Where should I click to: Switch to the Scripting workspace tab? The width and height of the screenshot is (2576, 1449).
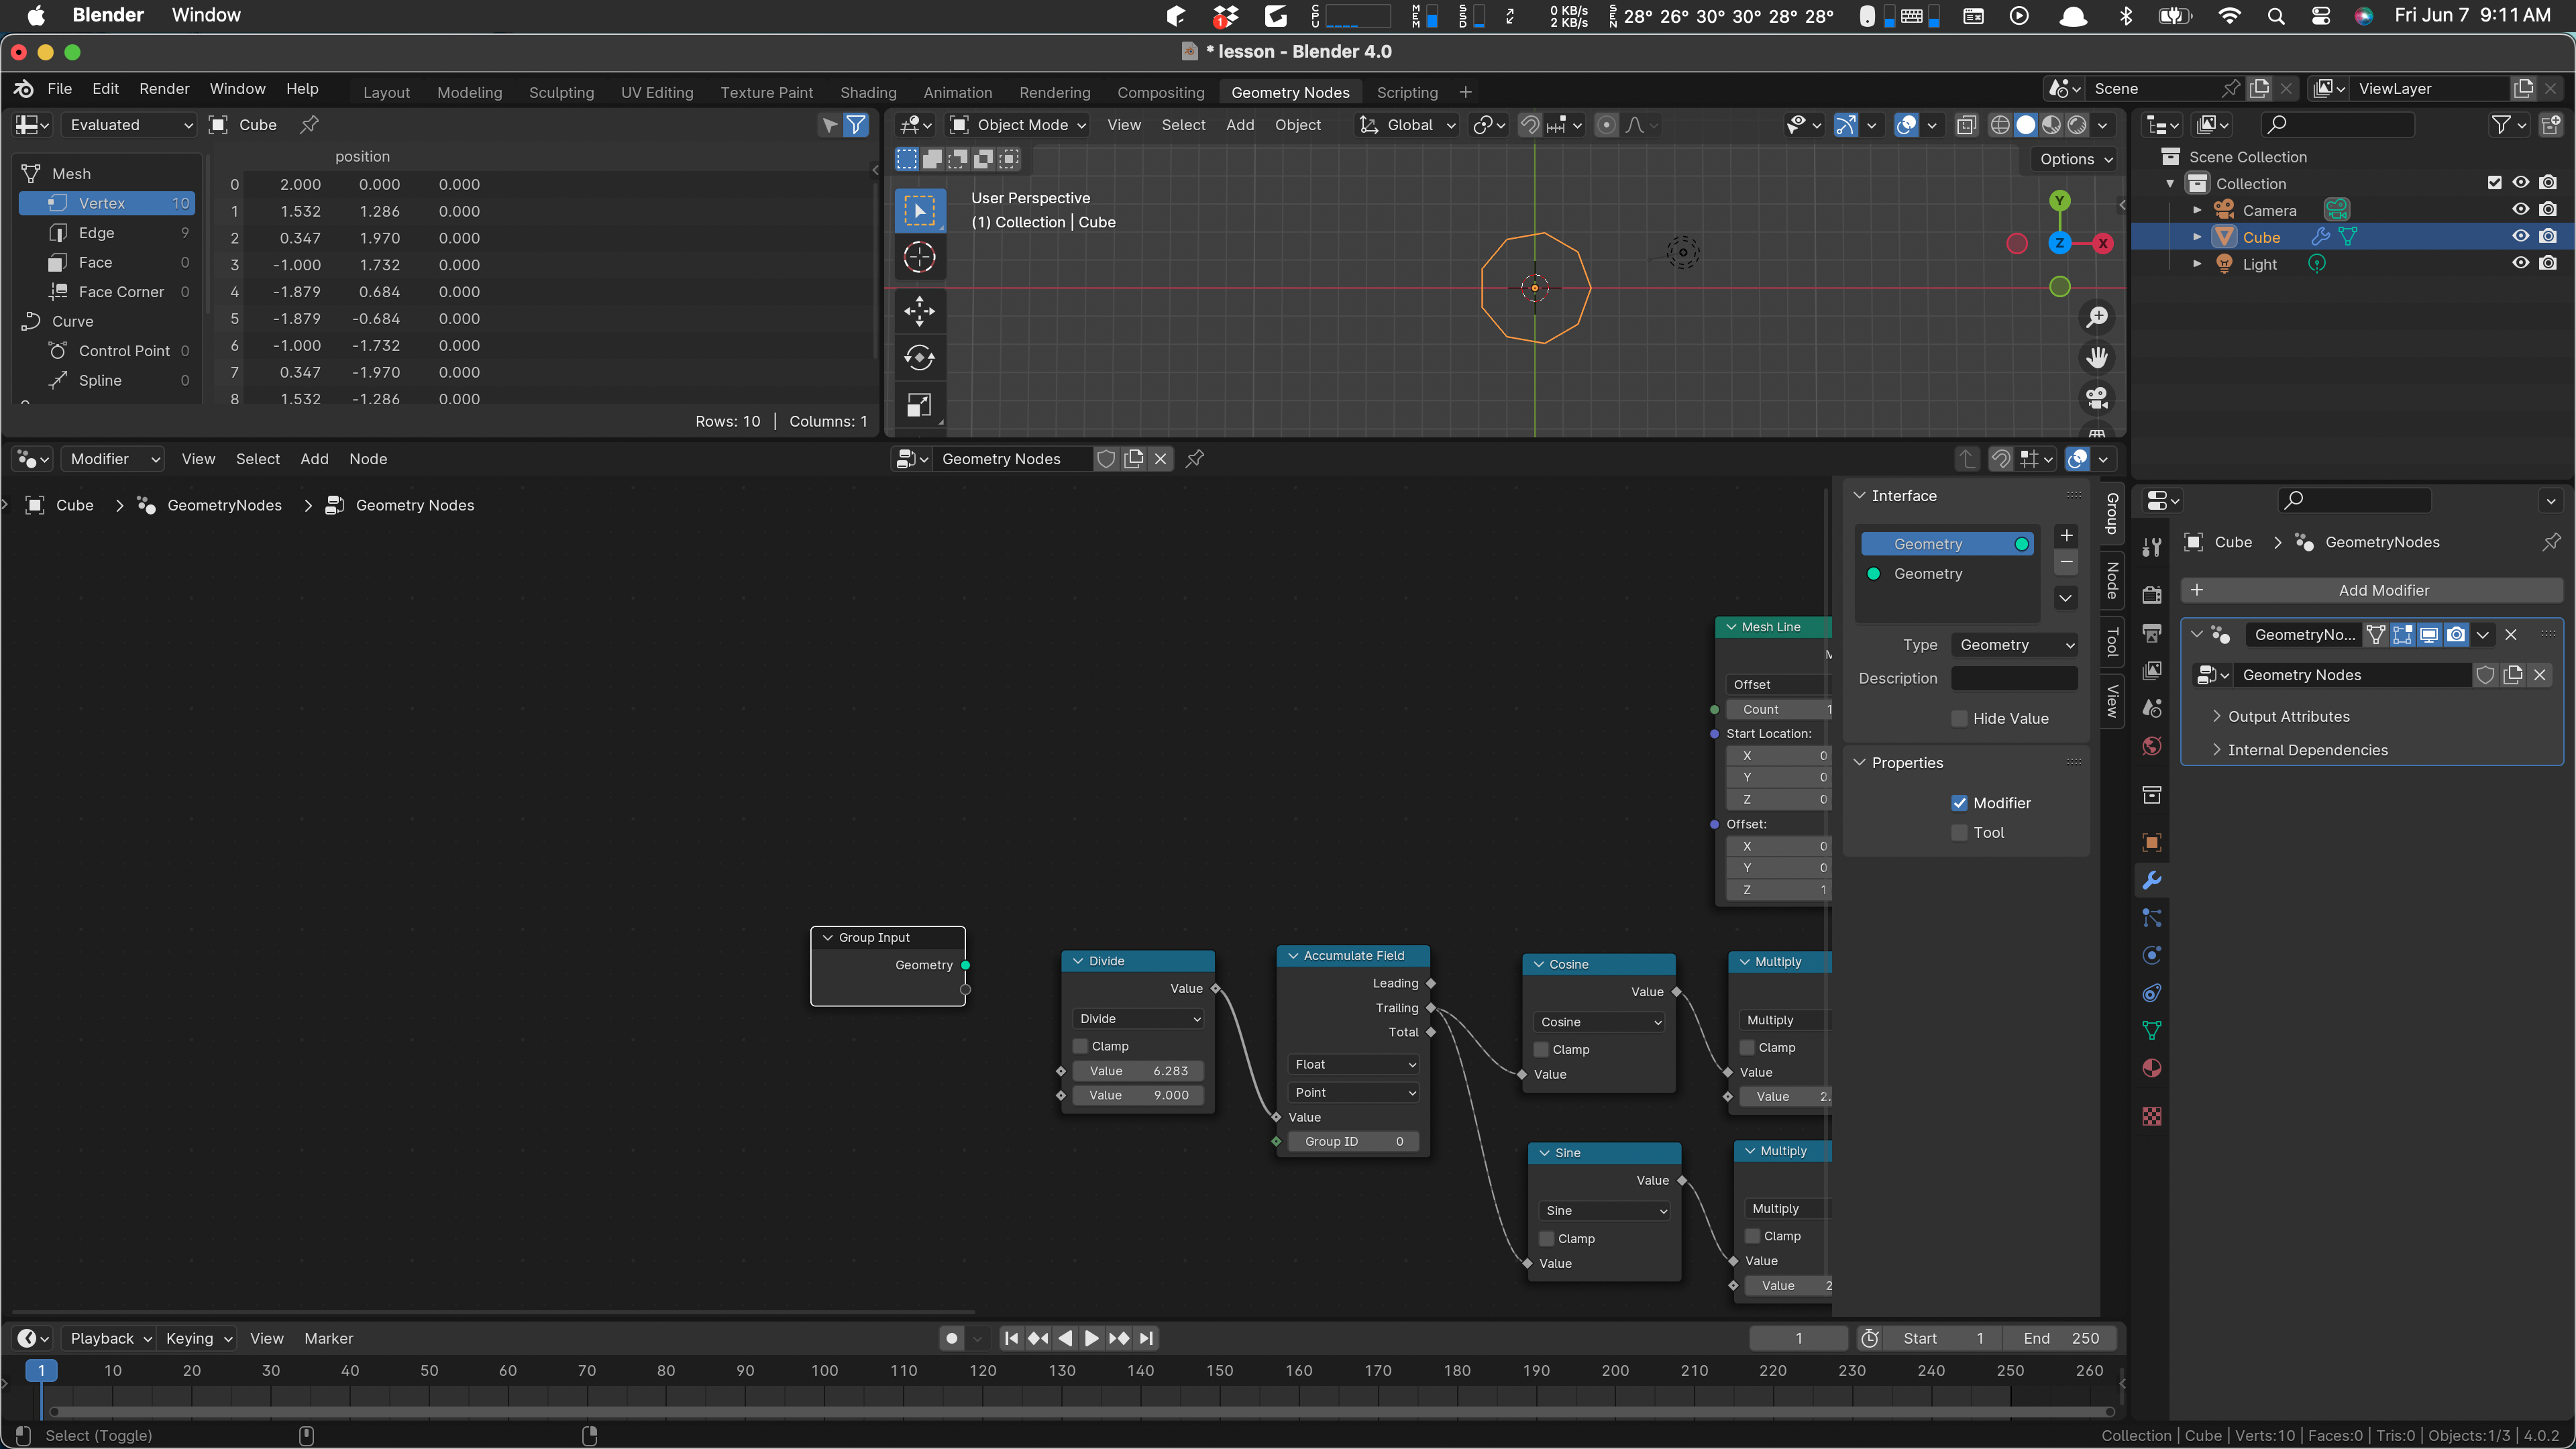pos(1406,92)
